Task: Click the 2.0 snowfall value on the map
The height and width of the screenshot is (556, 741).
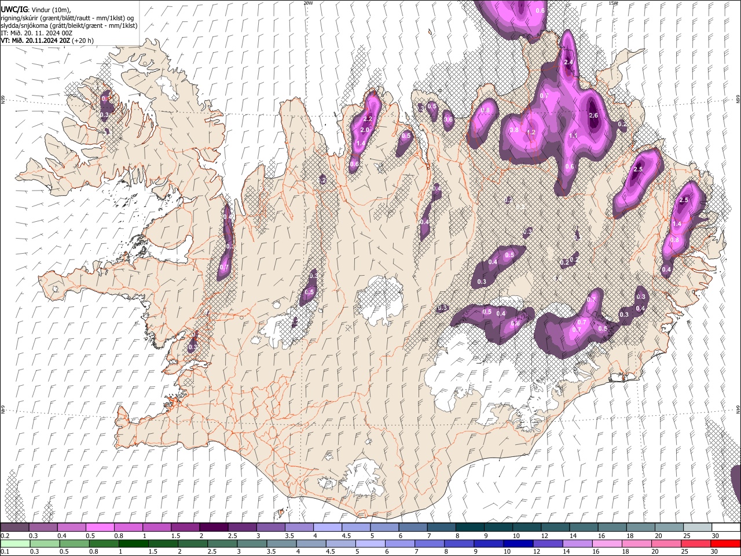Action: coord(365,130)
